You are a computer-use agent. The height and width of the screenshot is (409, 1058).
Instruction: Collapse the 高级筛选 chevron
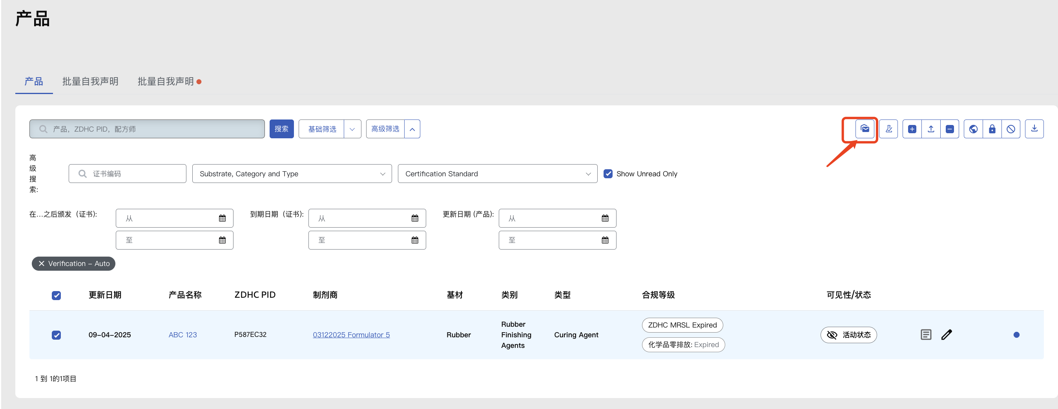[x=412, y=129]
